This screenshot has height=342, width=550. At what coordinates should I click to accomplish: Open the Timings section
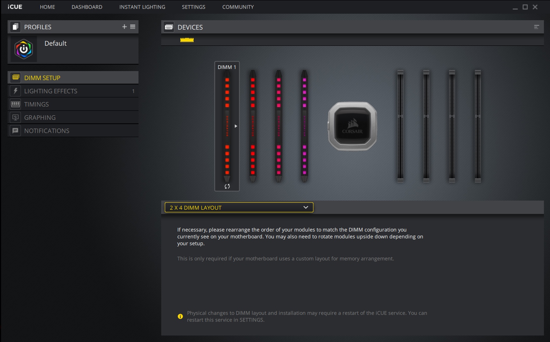pyautogui.click(x=36, y=104)
